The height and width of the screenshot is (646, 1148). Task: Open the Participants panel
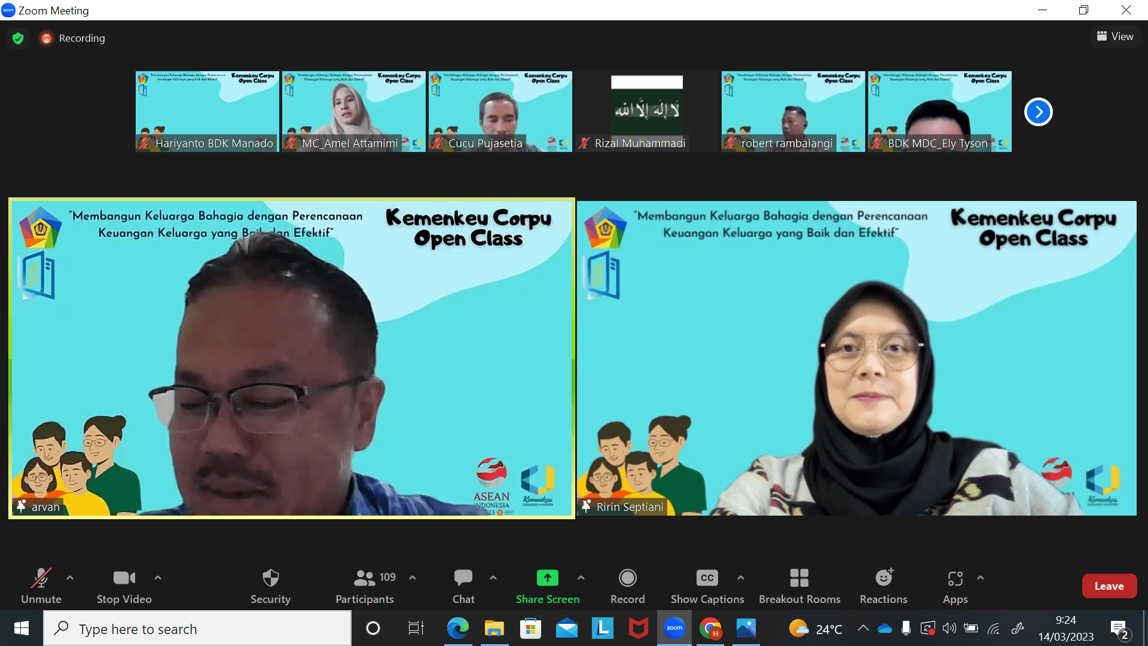[x=365, y=586]
